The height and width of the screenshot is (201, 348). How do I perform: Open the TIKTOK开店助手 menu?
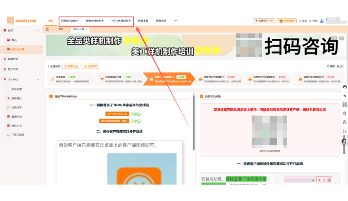click(121, 21)
